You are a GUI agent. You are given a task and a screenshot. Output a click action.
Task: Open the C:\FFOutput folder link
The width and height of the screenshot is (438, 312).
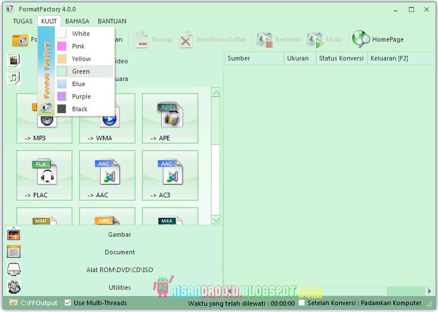[x=39, y=303]
